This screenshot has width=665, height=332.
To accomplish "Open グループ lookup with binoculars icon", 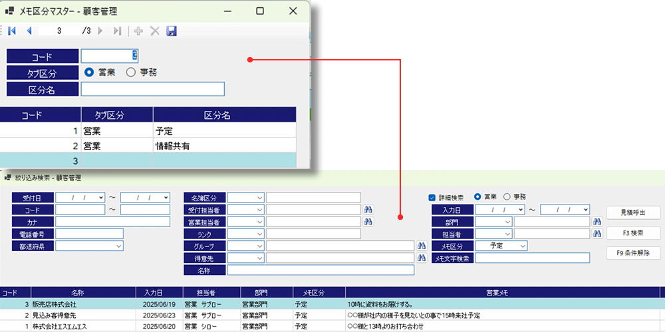I will point(422,246).
